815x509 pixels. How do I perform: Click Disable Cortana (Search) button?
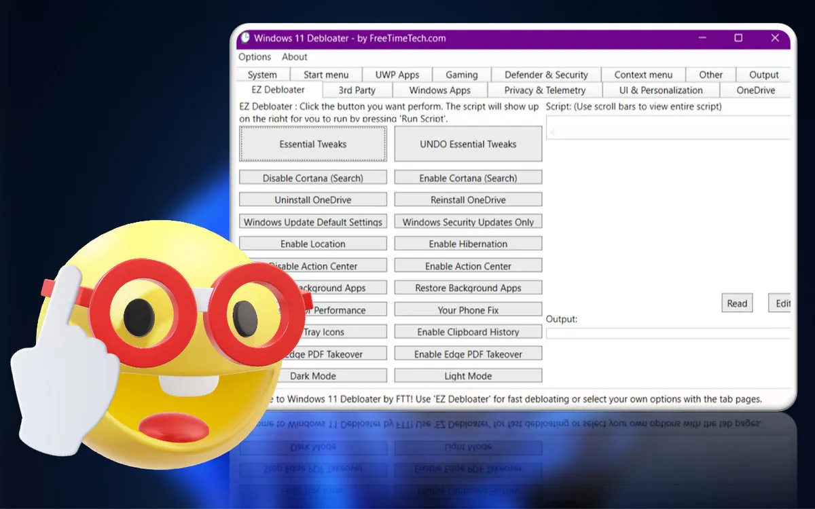(x=313, y=178)
